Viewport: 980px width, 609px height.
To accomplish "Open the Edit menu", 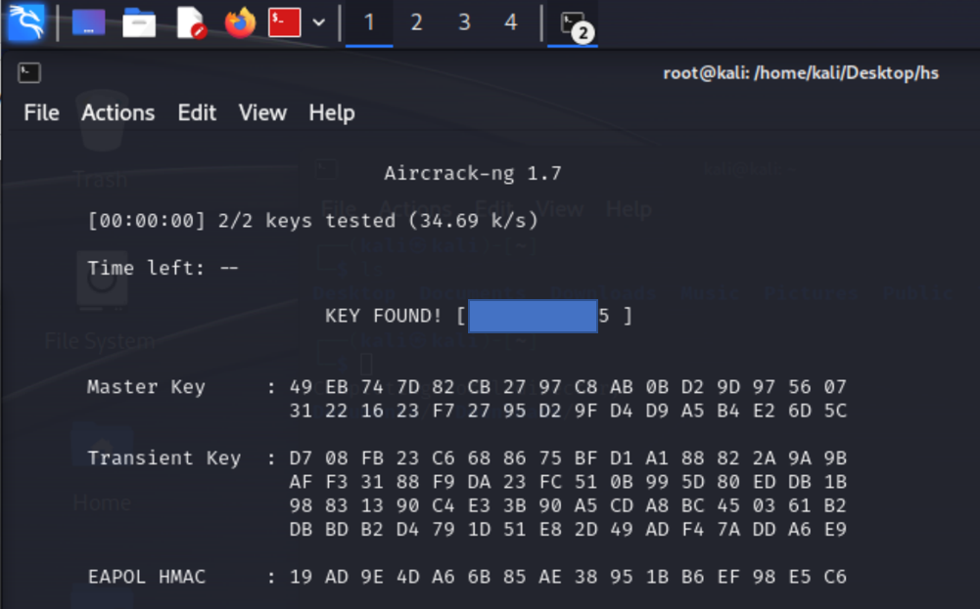I will pos(197,113).
